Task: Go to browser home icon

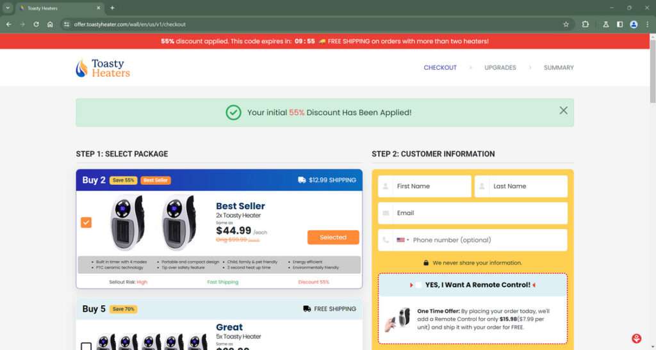Action: tap(50, 24)
